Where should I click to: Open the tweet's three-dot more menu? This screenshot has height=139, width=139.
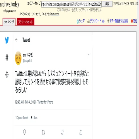89,55
